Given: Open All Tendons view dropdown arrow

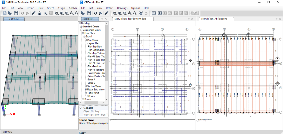Looking at the screenshot, I should pyautogui.click(x=276, y=19).
